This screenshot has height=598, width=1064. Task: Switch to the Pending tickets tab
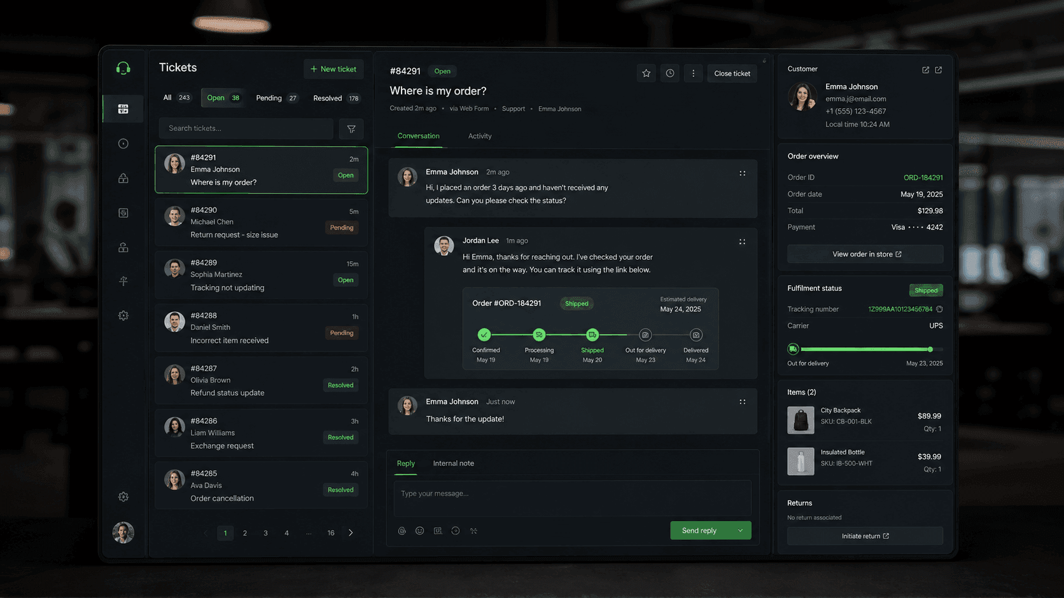pyautogui.click(x=276, y=98)
